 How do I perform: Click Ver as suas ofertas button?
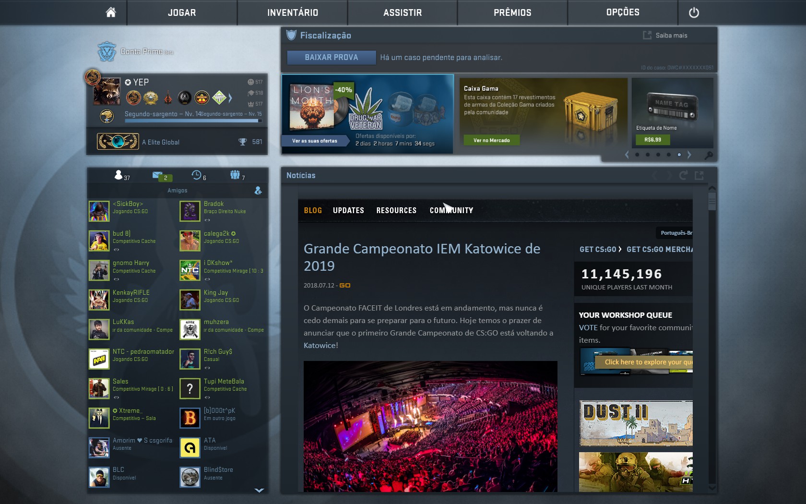point(315,141)
